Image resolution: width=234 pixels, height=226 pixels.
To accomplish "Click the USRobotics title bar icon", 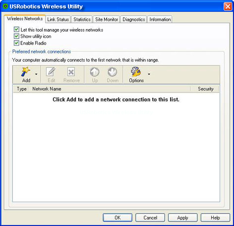I will click(5, 6).
